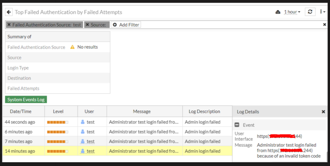Click severity level bar in 14 minutes row
330x166 pixels.
[x=58, y=151]
